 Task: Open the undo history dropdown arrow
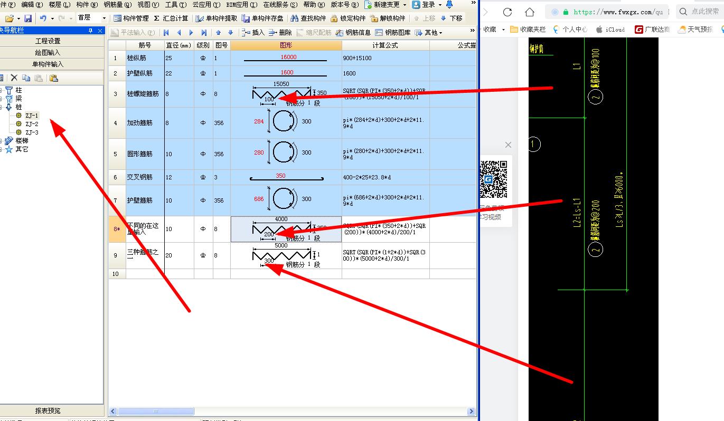pos(52,18)
